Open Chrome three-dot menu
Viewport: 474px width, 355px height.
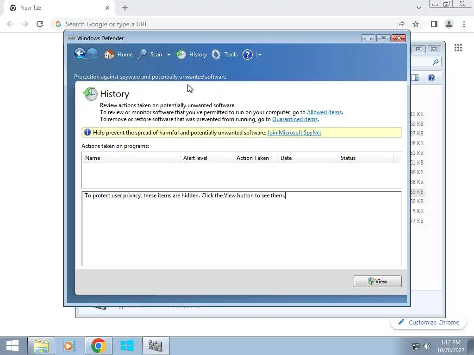464,24
